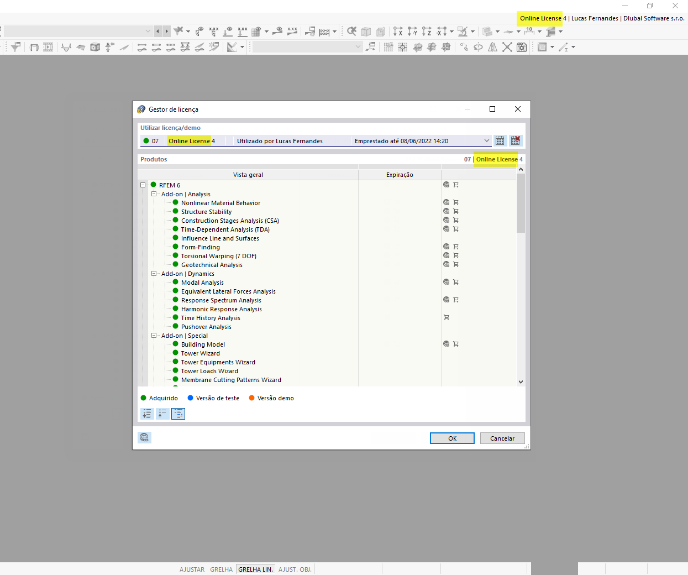688x575 pixels.
Task: Open the Online License selection dropdown
Action: pos(486,140)
